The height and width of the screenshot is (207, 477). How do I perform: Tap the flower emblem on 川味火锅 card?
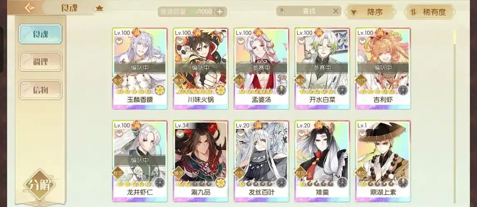click(x=220, y=90)
